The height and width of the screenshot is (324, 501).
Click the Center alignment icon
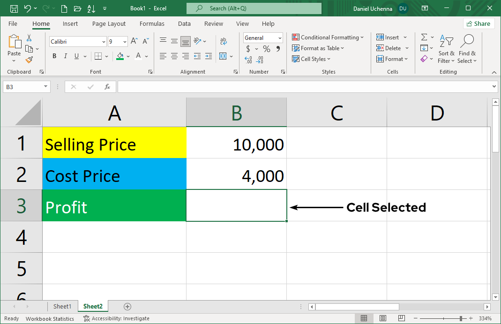[x=174, y=56]
